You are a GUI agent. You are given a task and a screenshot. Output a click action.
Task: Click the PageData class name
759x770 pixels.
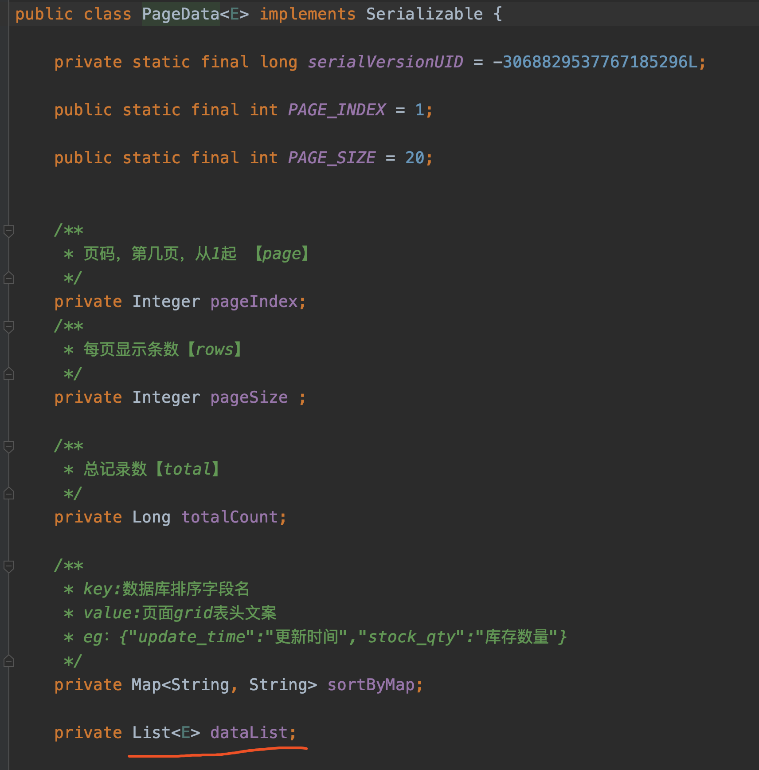180,14
